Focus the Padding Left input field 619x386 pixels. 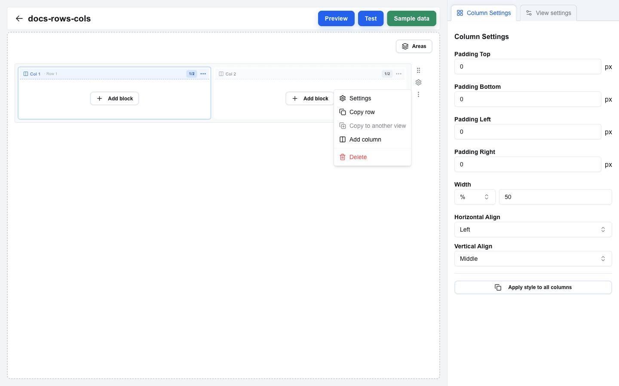(527, 132)
